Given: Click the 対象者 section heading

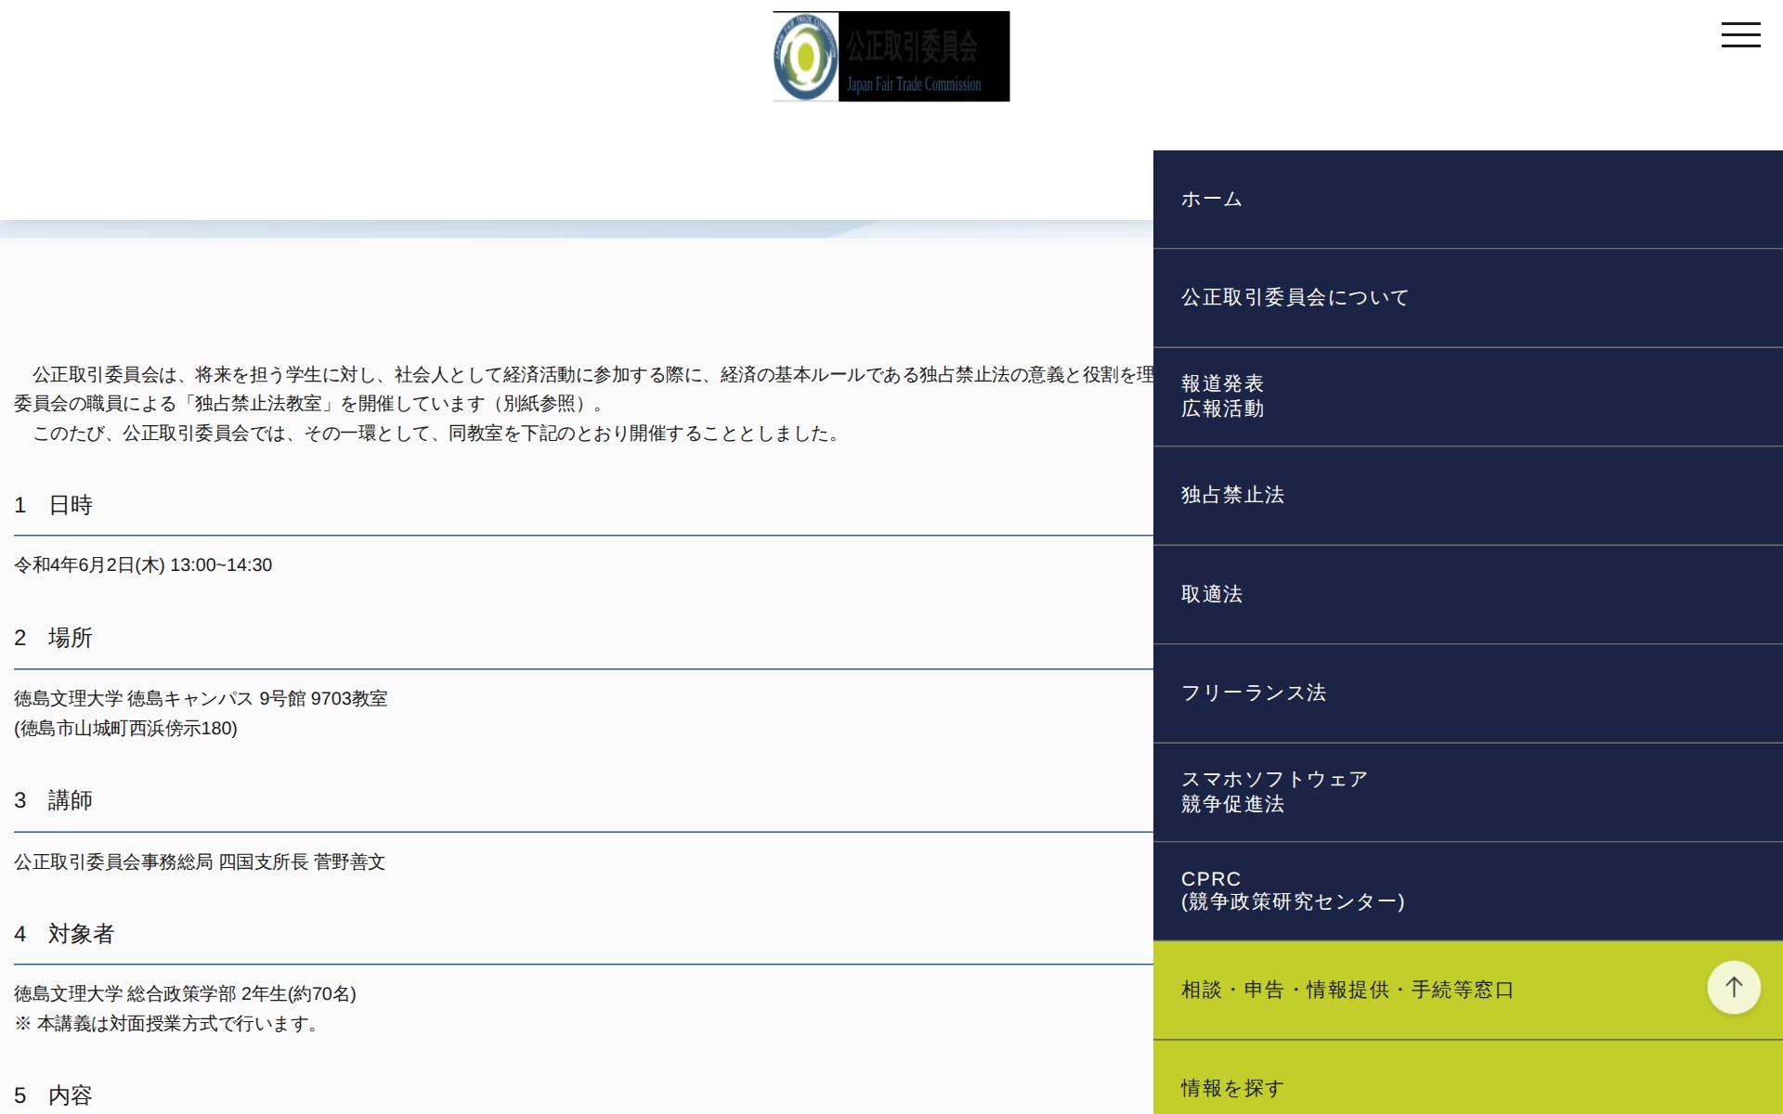Looking at the screenshot, I should 63,935.
